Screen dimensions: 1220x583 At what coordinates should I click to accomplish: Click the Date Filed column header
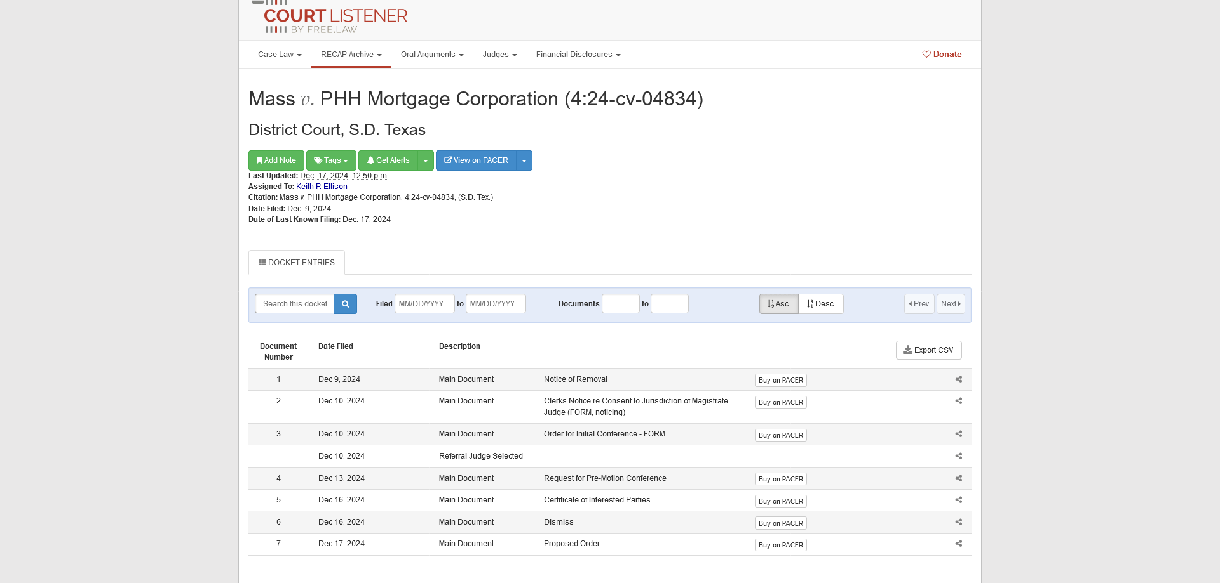tap(335, 346)
